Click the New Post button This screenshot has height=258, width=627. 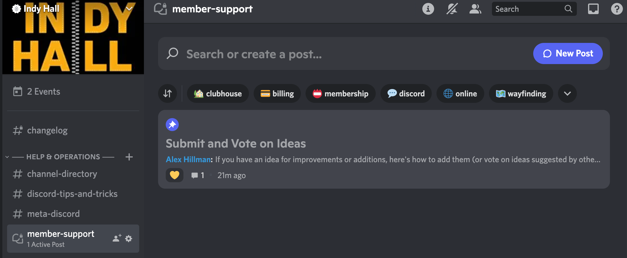[x=568, y=53]
